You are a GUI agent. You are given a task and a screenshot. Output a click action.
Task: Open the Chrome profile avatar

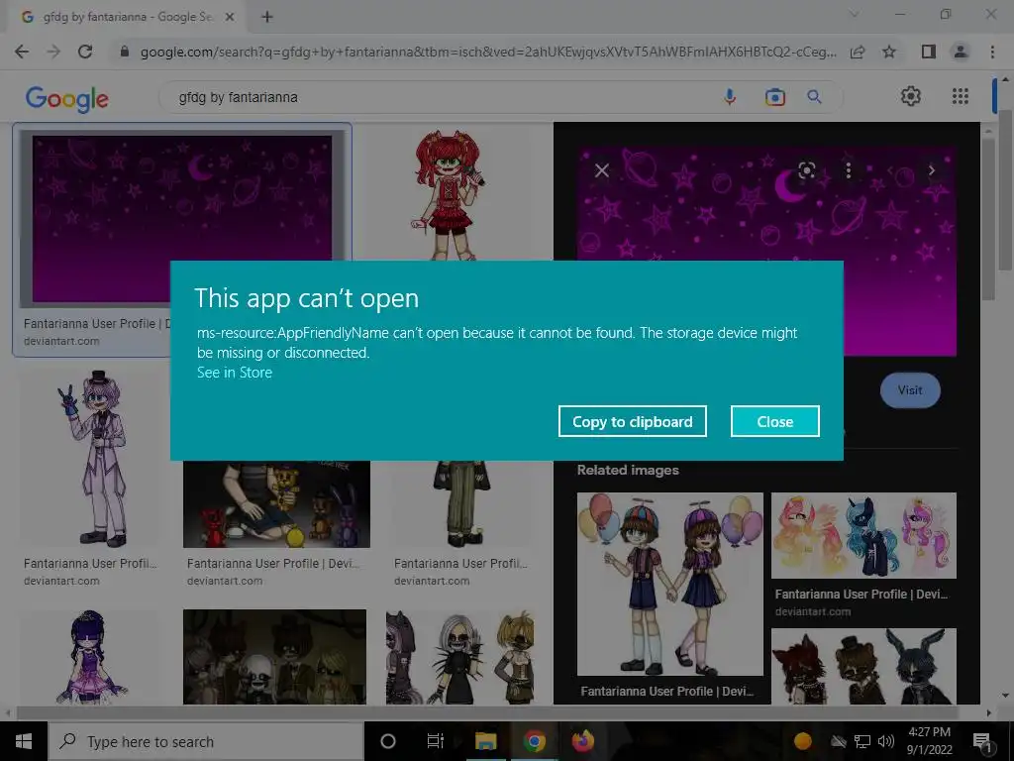[961, 52]
